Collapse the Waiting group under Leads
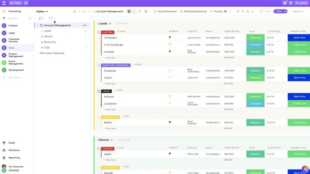This screenshot has height=174, width=310. point(99,32)
